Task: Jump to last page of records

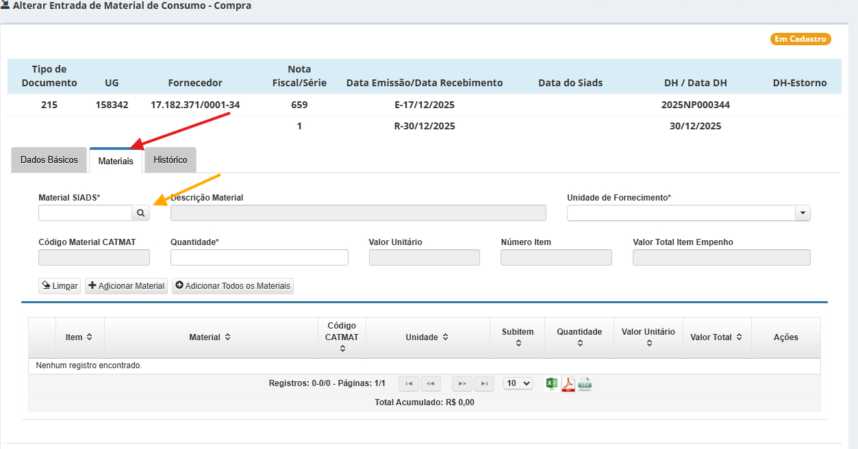Action: click(484, 384)
